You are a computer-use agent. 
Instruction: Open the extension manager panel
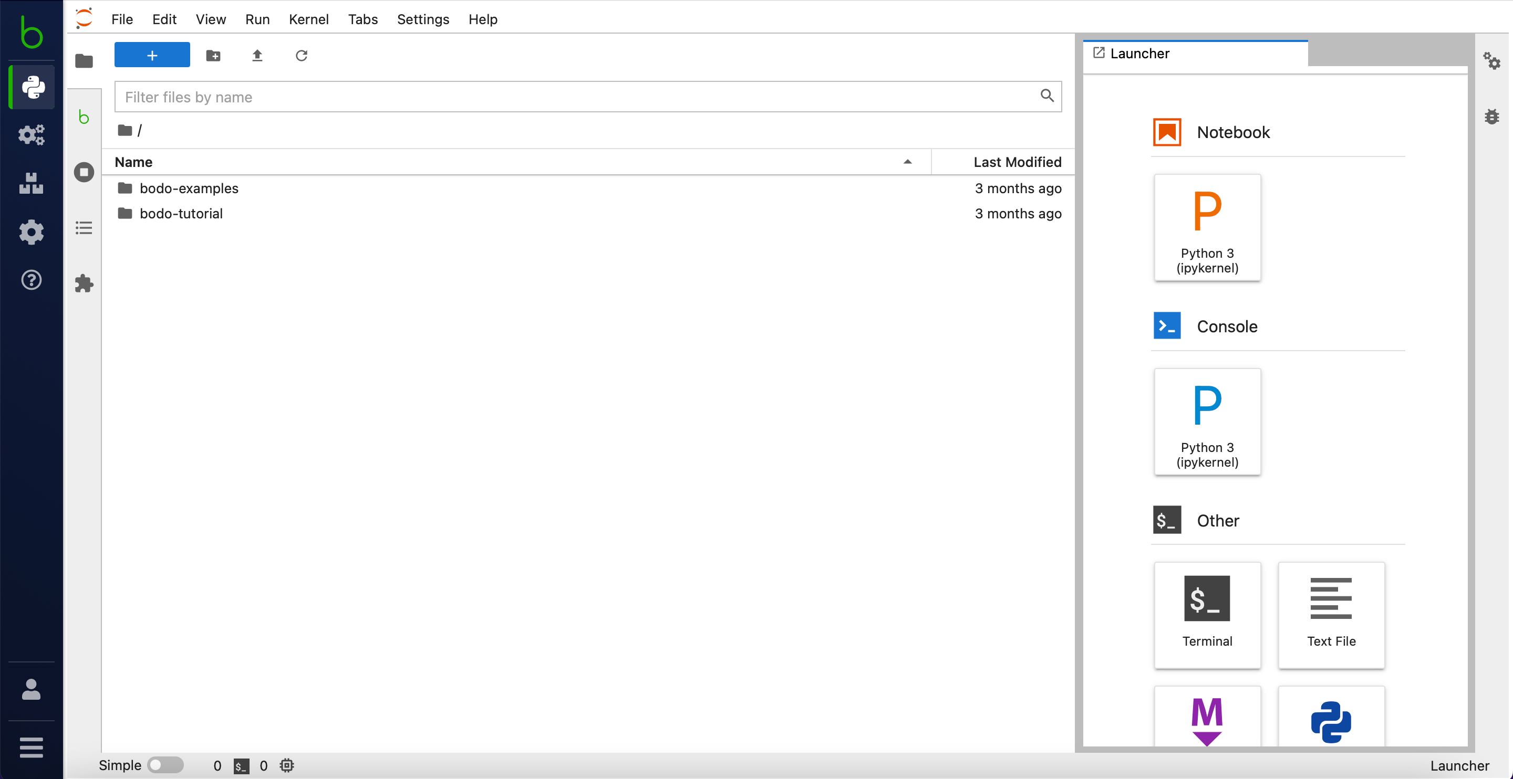[x=84, y=283]
